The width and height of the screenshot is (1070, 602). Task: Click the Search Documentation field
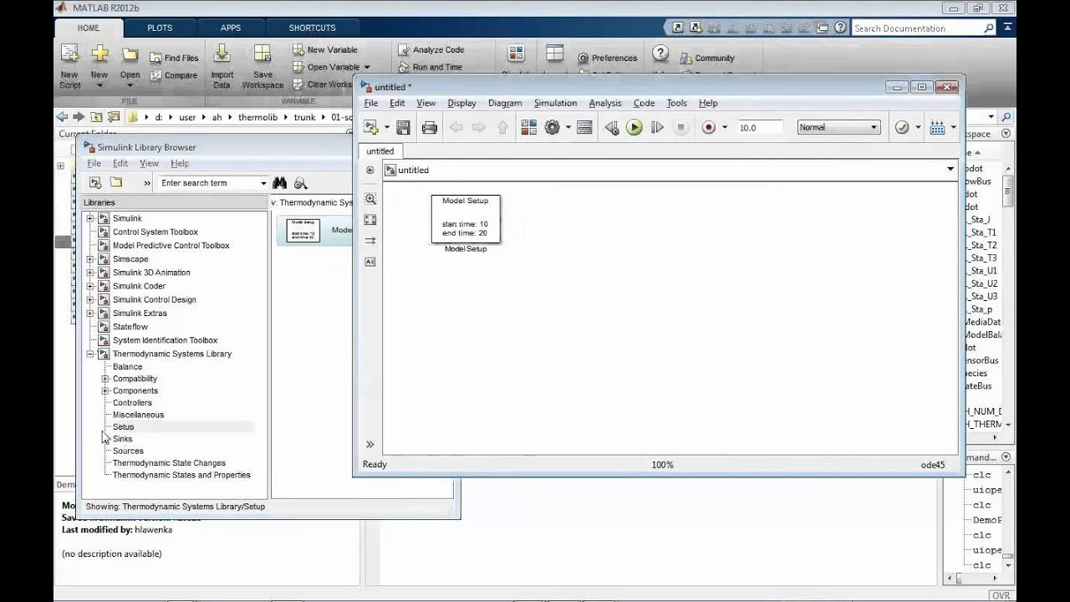coord(923,28)
